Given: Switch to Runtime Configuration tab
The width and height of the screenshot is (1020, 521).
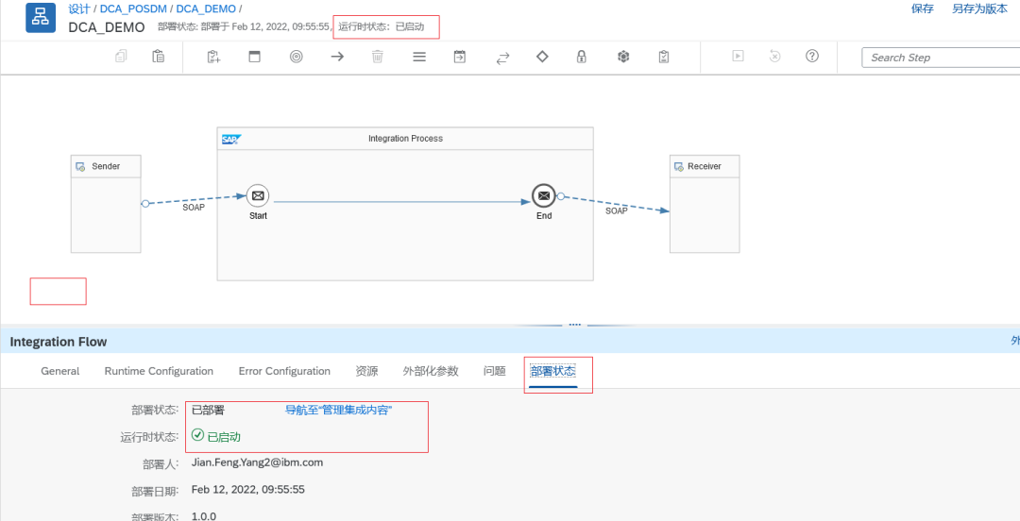Looking at the screenshot, I should [159, 371].
